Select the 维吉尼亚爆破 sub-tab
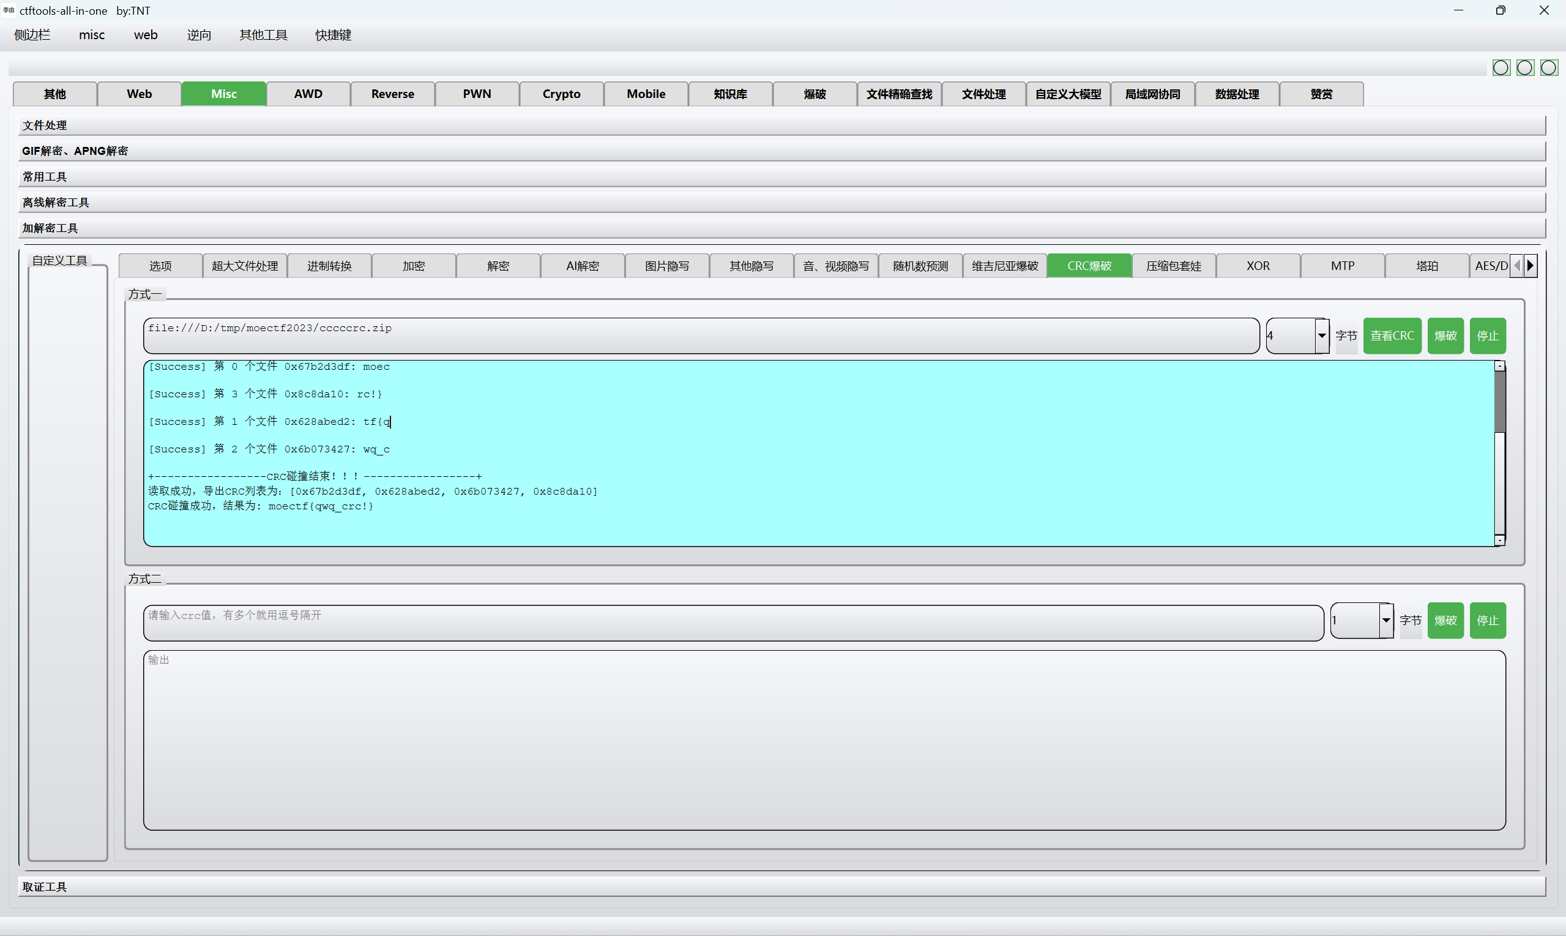The height and width of the screenshot is (936, 1566). [1005, 266]
